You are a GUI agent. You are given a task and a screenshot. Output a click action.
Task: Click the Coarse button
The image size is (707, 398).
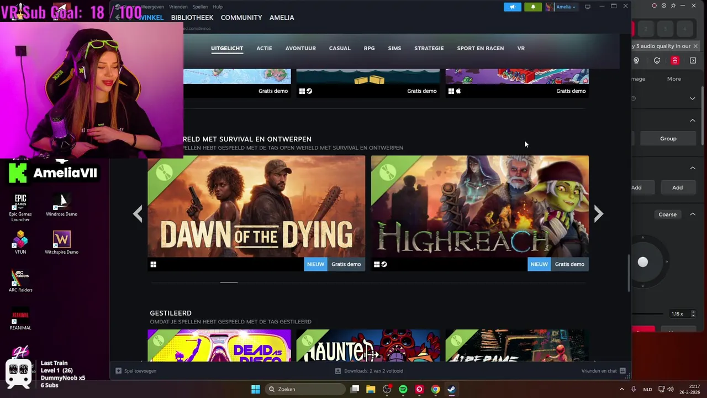pyautogui.click(x=667, y=214)
